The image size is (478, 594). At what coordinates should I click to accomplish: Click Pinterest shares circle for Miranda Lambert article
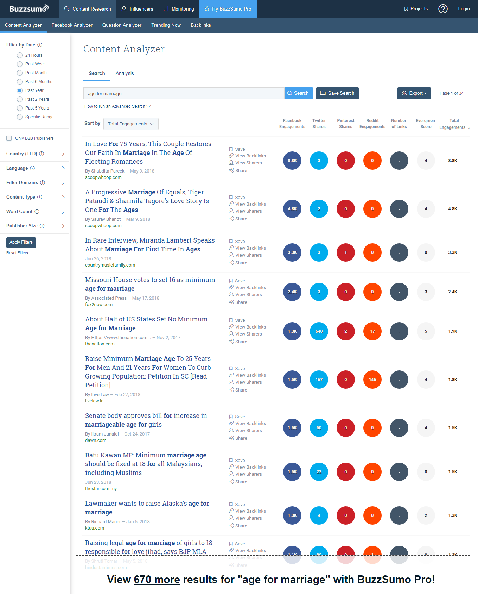pyautogui.click(x=346, y=252)
